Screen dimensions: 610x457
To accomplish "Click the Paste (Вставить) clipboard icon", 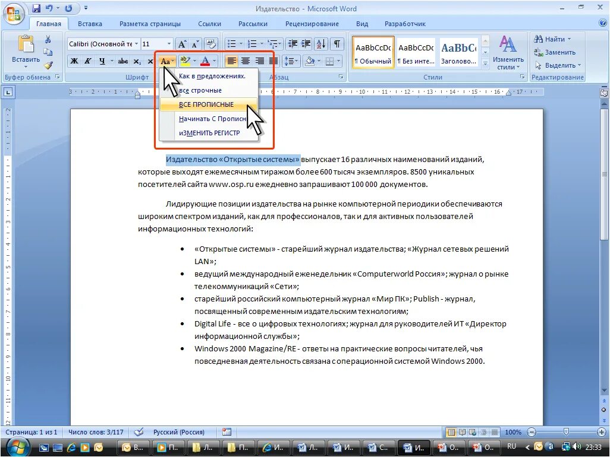I will point(26,44).
